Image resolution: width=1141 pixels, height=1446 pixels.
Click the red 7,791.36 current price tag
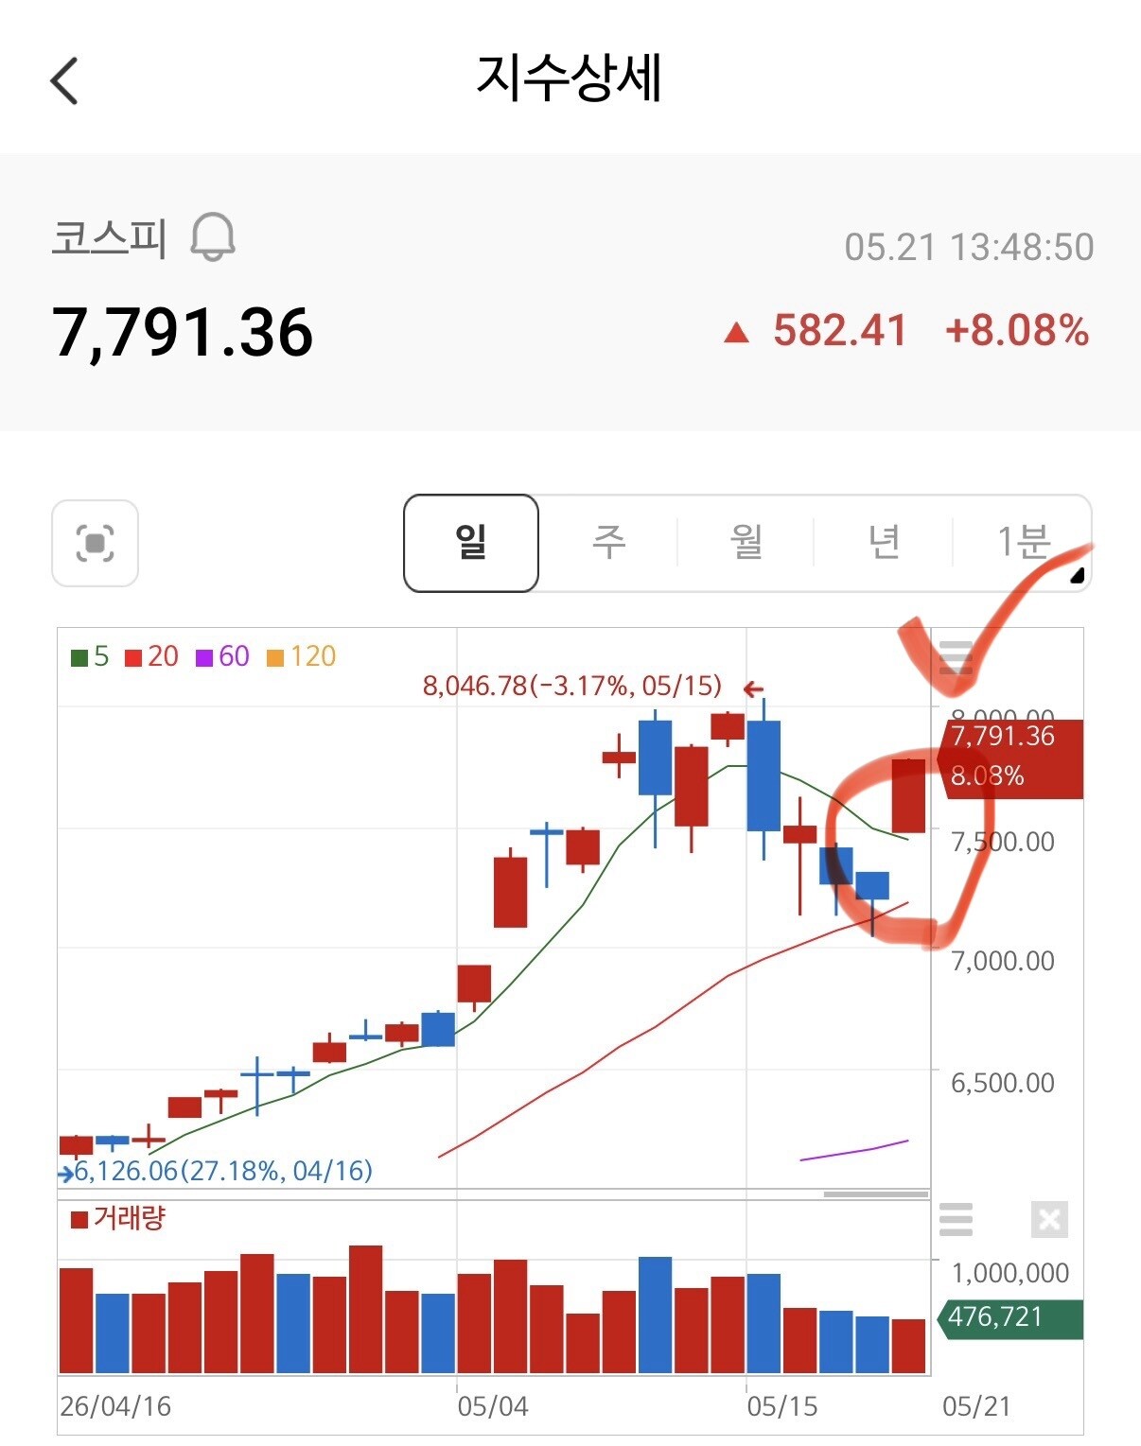[x=1010, y=758]
